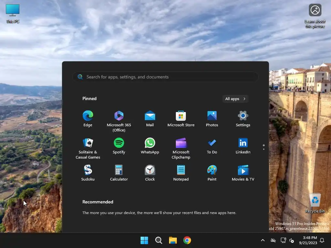Click the Pinned section heading

90,98
